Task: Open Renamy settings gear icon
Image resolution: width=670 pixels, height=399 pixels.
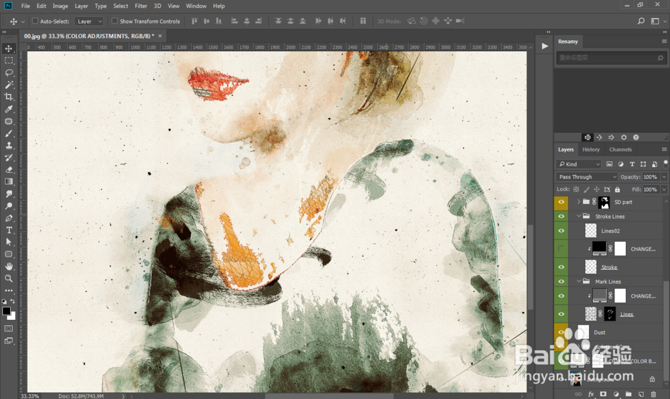Action: pos(624,137)
